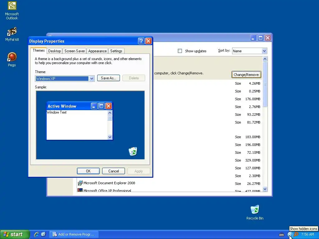Switch to the Desktop tab
Screen dimensions: 319x239
point(55,51)
